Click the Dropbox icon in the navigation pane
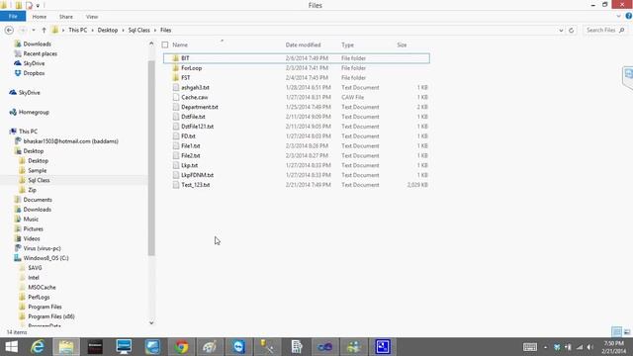The height and width of the screenshot is (356, 633). tap(18, 73)
